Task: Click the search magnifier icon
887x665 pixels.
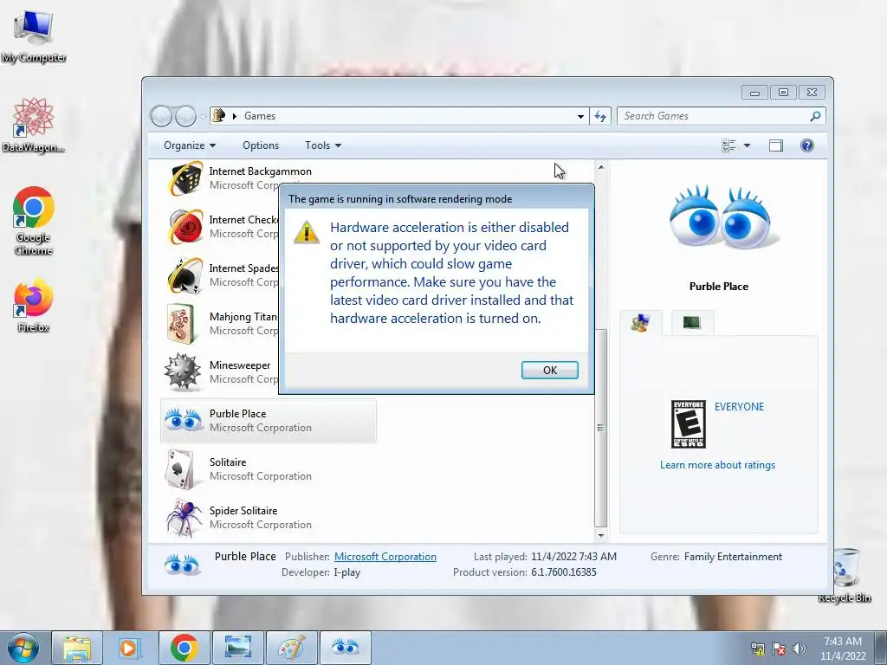Action: tap(815, 116)
